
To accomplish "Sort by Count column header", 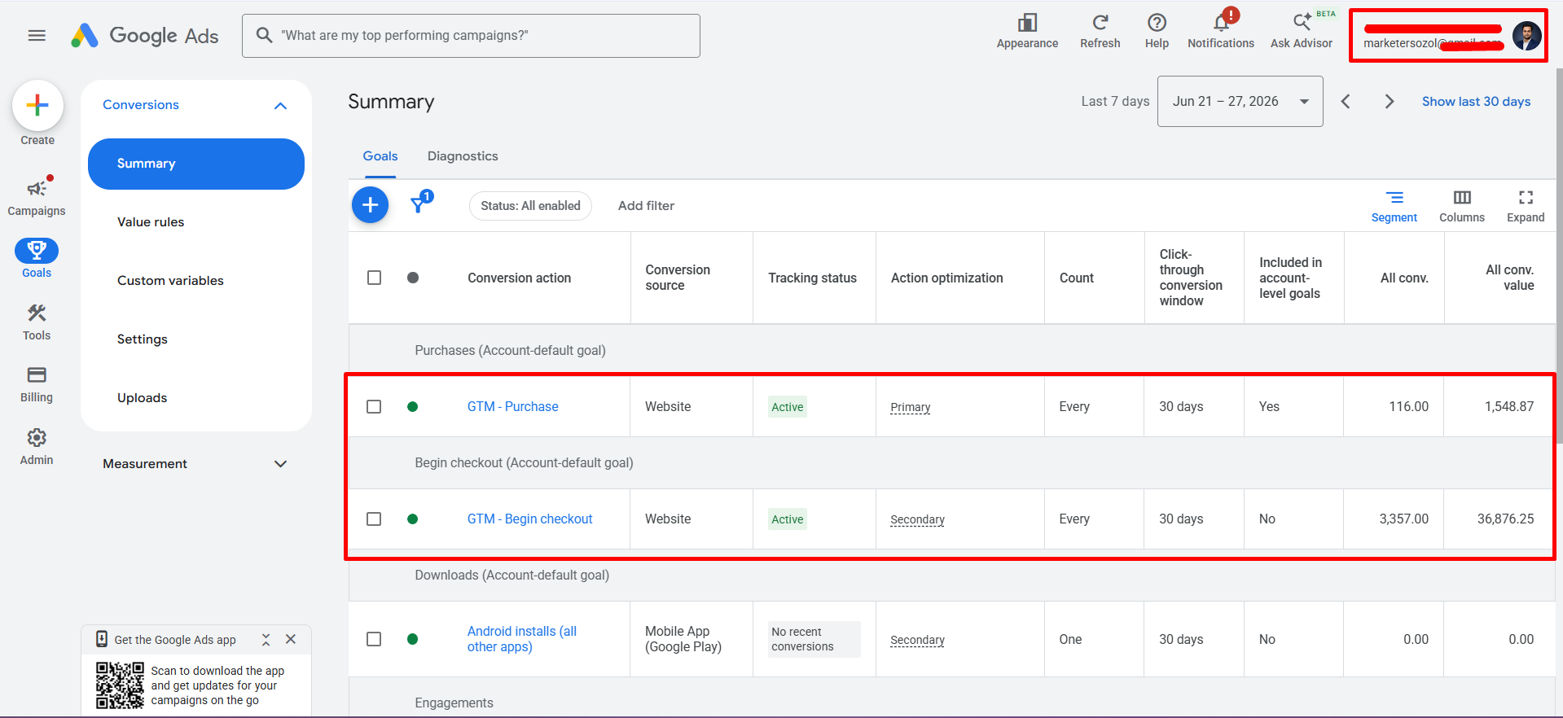I will [x=1076, y=278].
